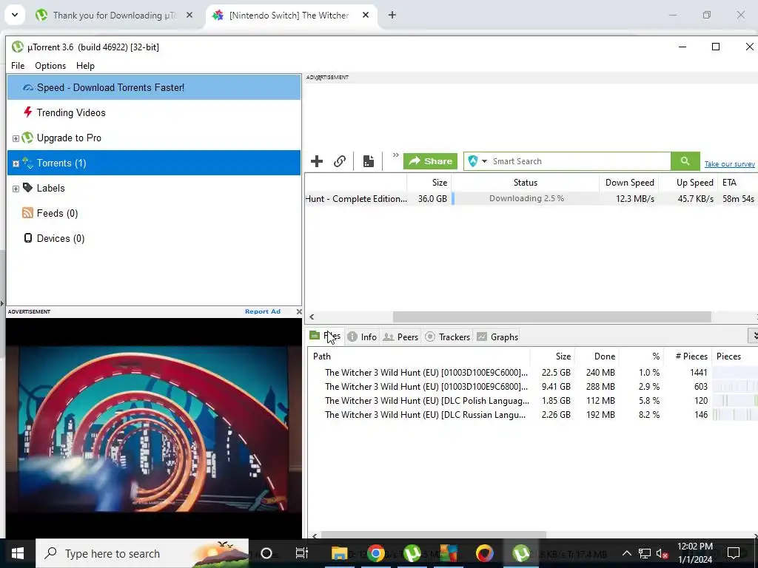Click the Report Ad link

click(263, 311)
